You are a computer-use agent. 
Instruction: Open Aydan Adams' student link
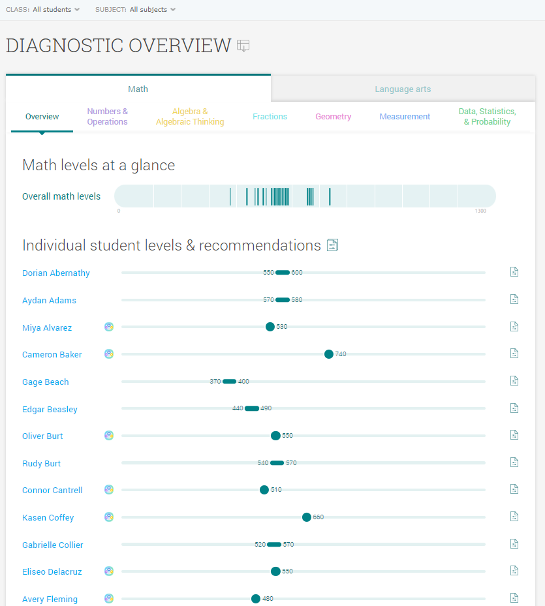(49, 300)
